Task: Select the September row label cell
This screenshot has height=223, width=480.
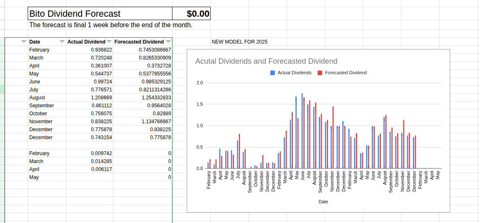Action: click(47, 106)
